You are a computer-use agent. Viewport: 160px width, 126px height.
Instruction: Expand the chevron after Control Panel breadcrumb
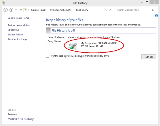[48, 10]
